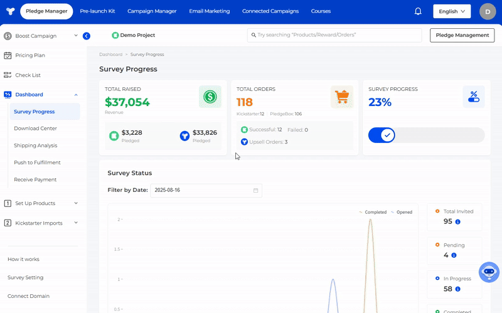The image size is (502, 313).
Task: Open the chatbot assistant icon
Action: (489, 272)
